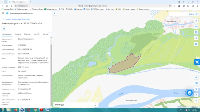Viewport: 200px width, 112px height.
Task: Click the info panel scrollbar thumb
Action: coord(51,75)
